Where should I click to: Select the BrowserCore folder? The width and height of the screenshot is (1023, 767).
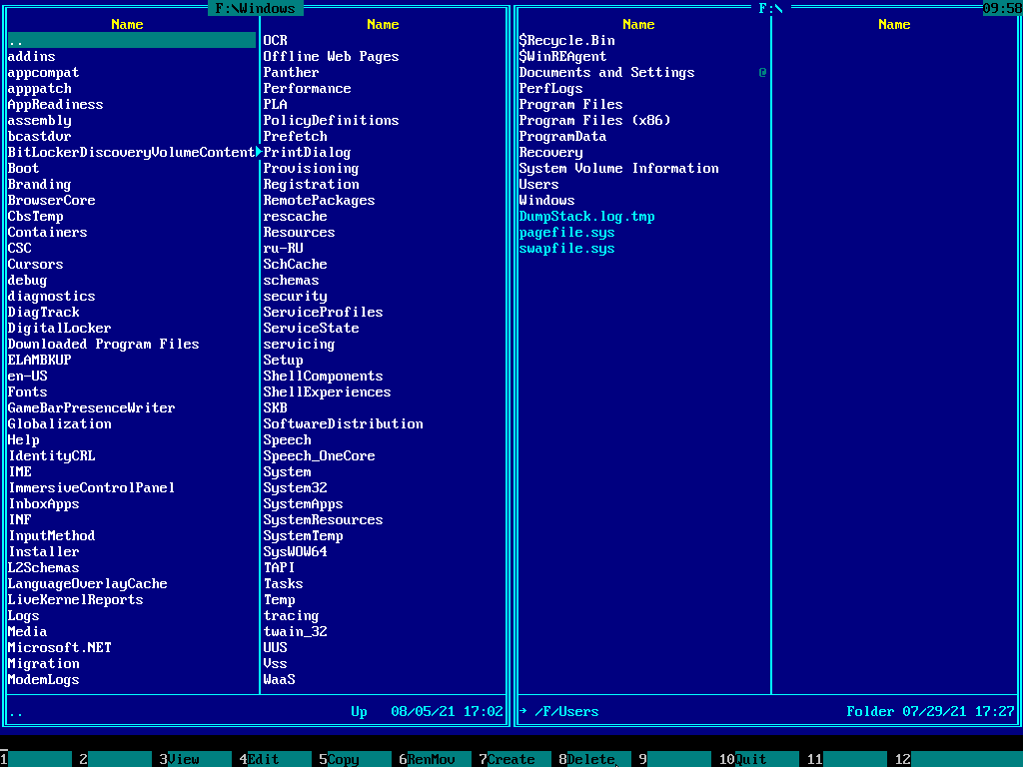point(52,200)
